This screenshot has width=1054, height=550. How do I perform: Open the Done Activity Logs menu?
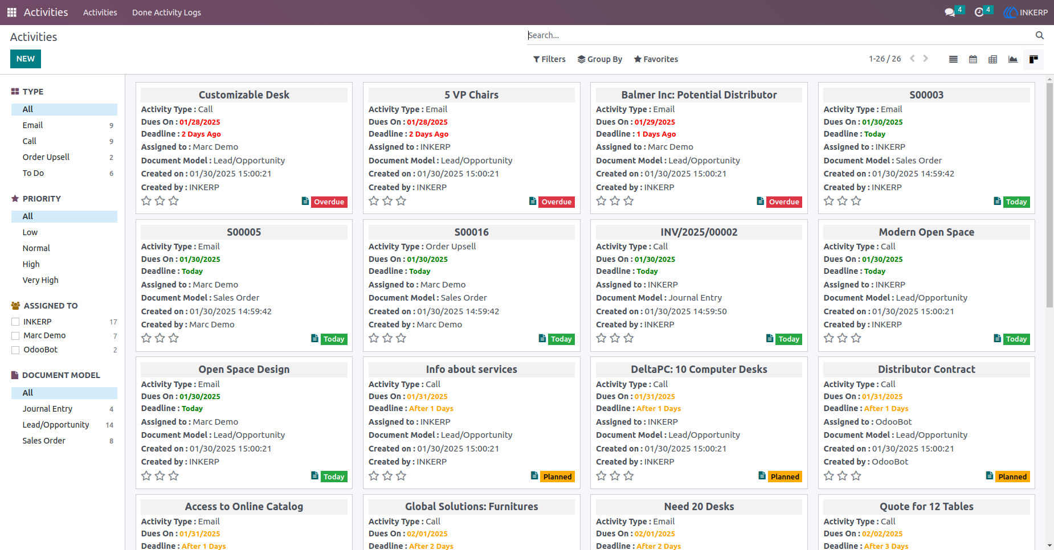tap(166, 13)
